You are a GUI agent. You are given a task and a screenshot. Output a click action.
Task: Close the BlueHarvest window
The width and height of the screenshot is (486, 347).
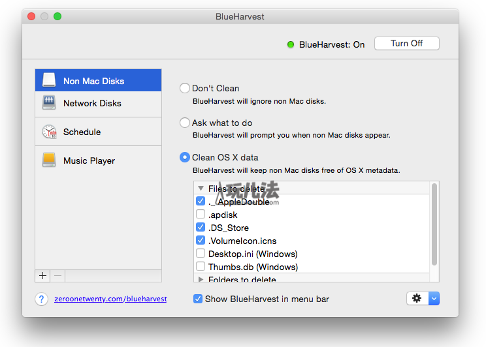[x=31, y=16]
